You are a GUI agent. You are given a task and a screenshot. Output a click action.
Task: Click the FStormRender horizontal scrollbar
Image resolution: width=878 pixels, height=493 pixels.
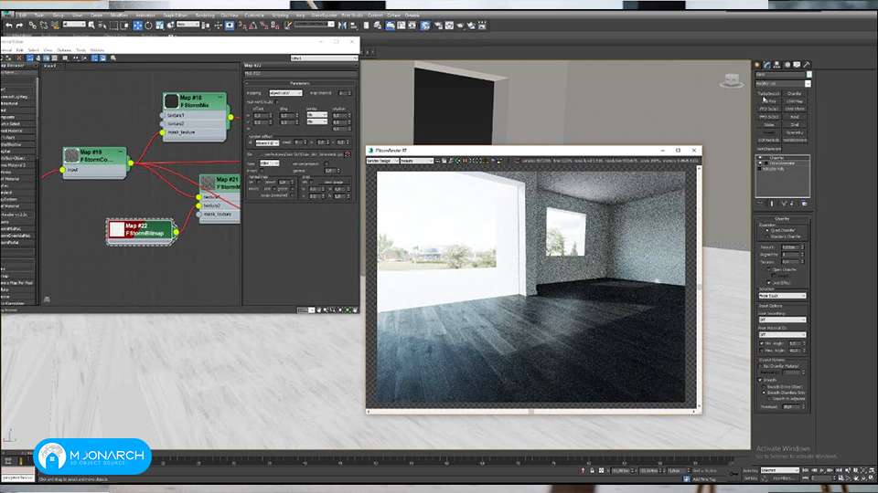(x=530, y=412)
